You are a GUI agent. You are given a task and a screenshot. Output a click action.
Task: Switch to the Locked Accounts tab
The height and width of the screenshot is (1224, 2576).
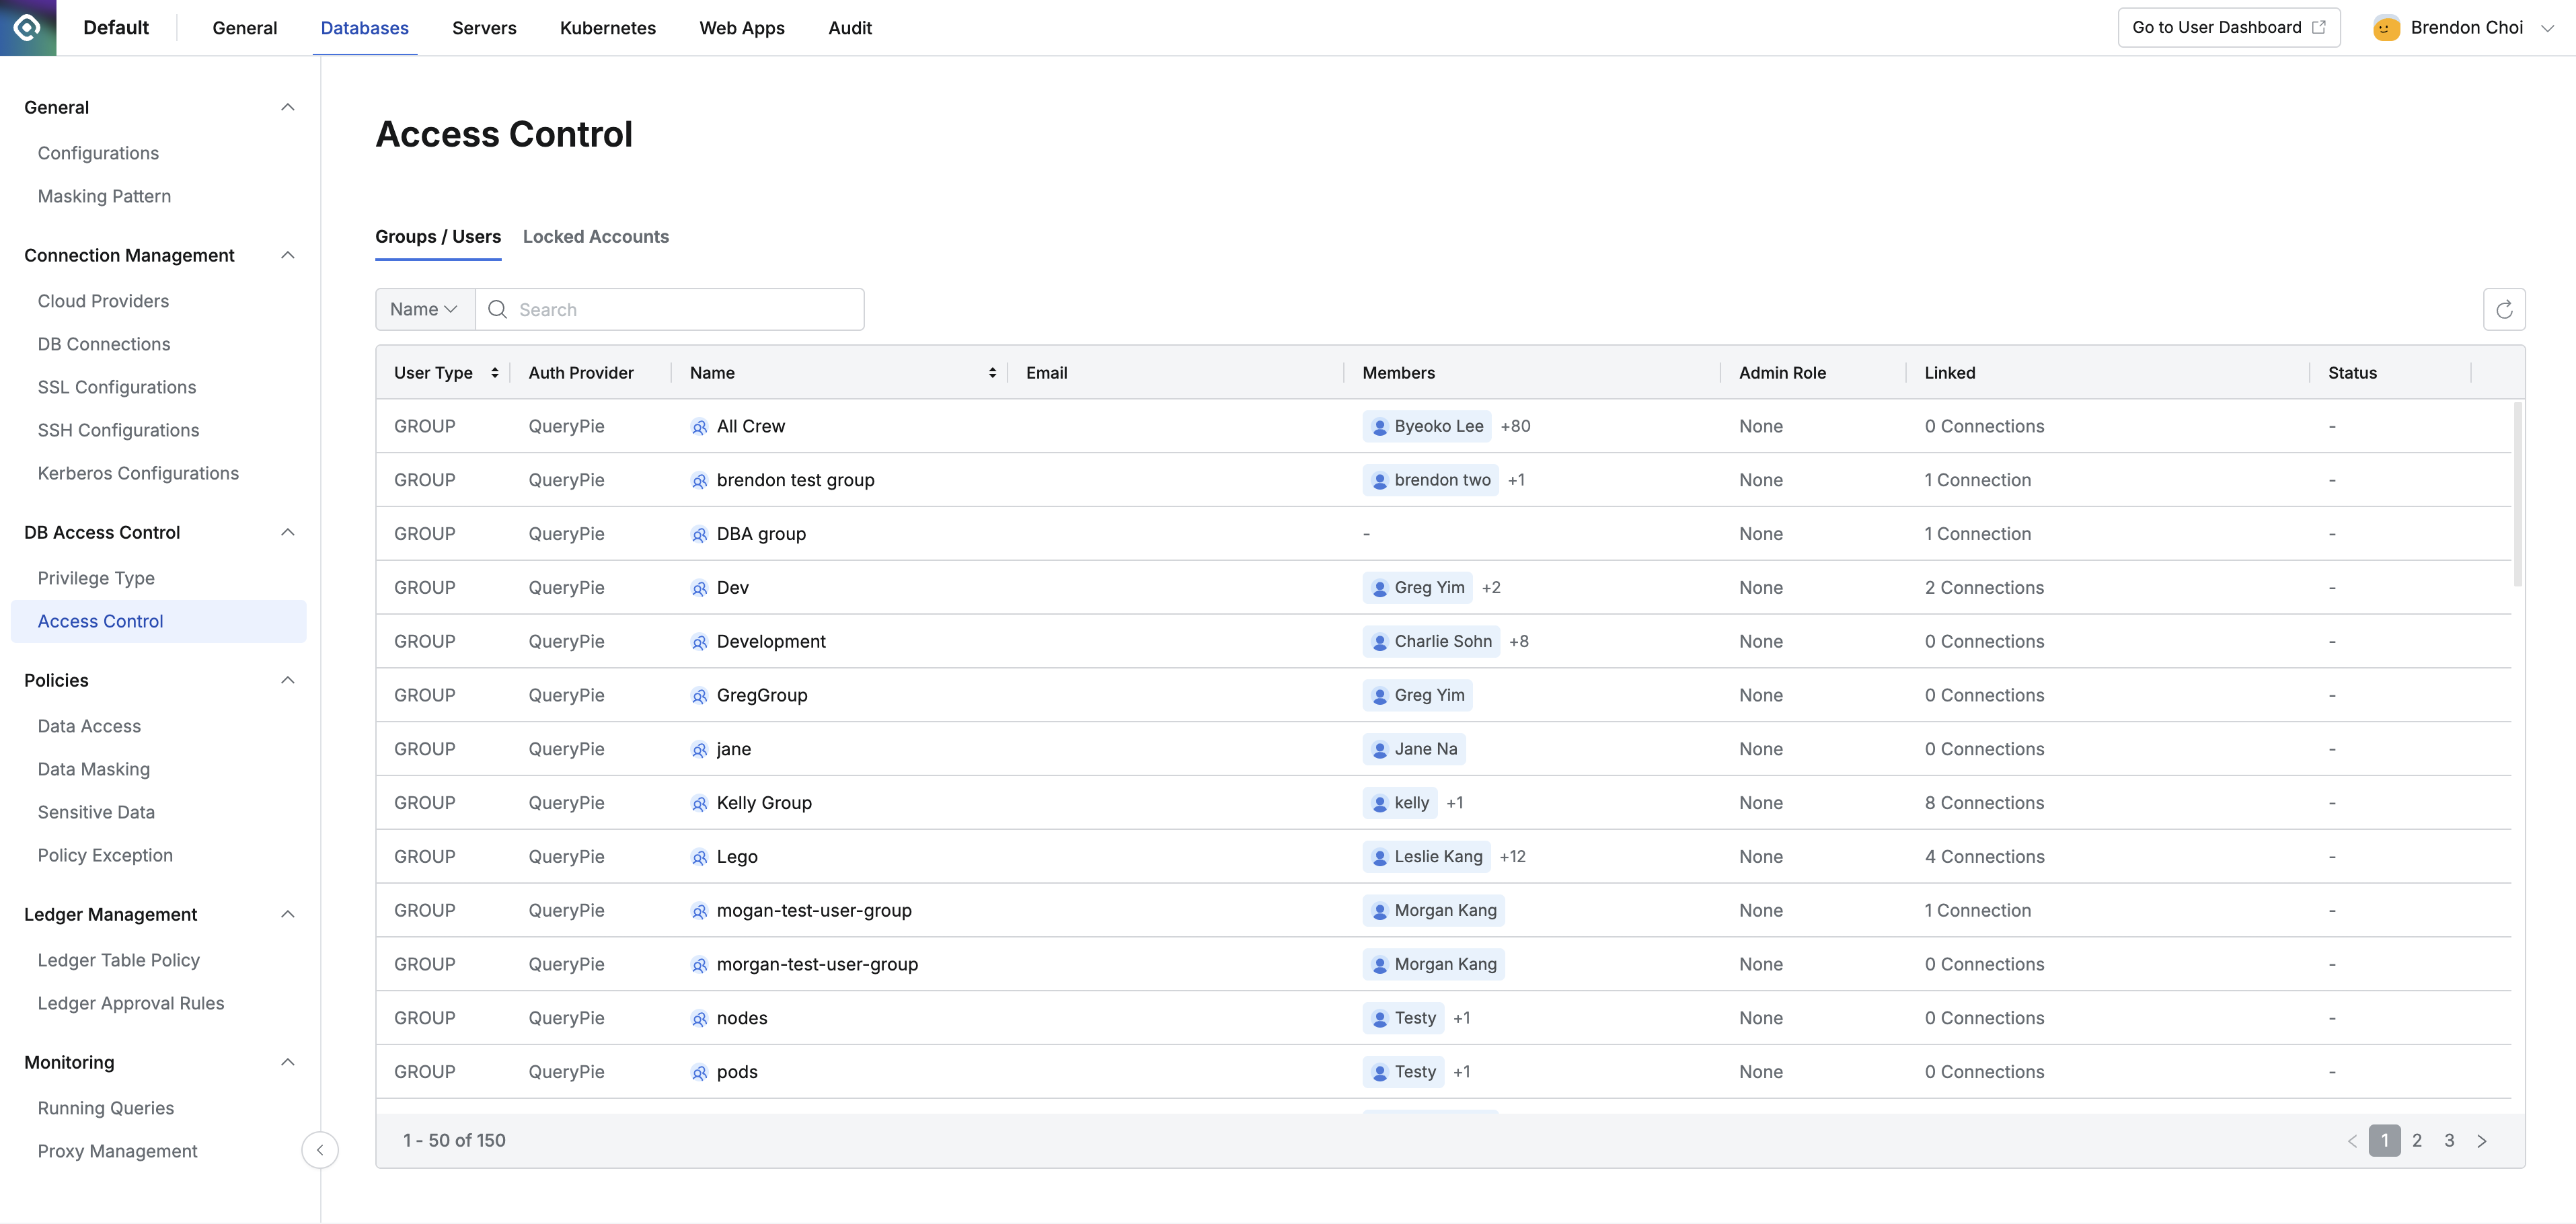pyautogui.click(x=595, y=237)
